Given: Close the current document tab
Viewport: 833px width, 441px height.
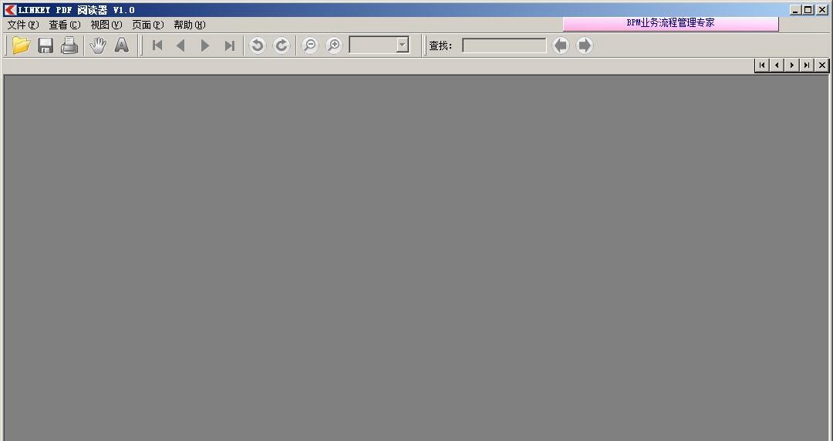Looking at the screenshot, I should pyautogui.click(x=822, y=65).
